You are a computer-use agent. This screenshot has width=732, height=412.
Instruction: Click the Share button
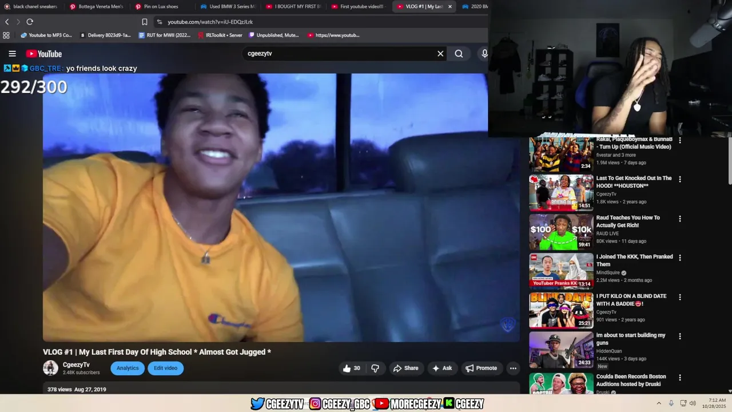coord(405,368)
